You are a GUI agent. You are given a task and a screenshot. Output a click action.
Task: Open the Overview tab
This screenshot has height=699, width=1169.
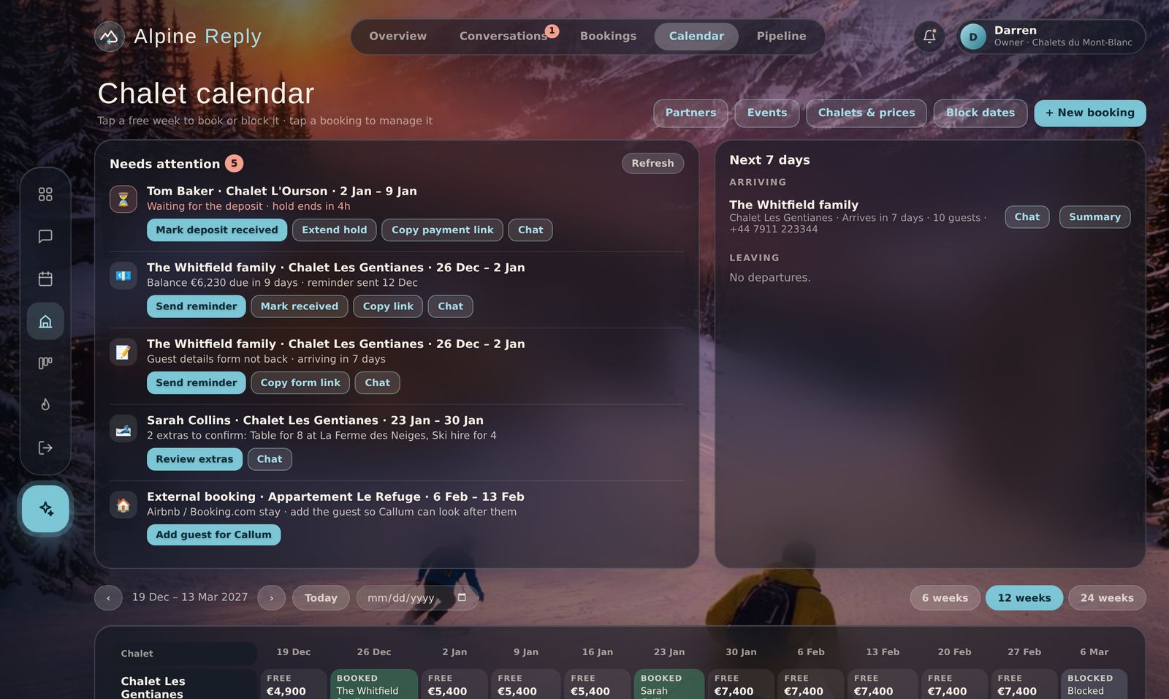(397, 37)
